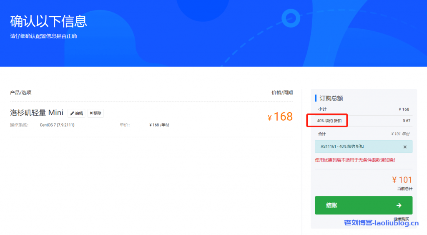Click the red refund warning notice
The width and height of the screenshot is (427, 235).
(355, 160)
